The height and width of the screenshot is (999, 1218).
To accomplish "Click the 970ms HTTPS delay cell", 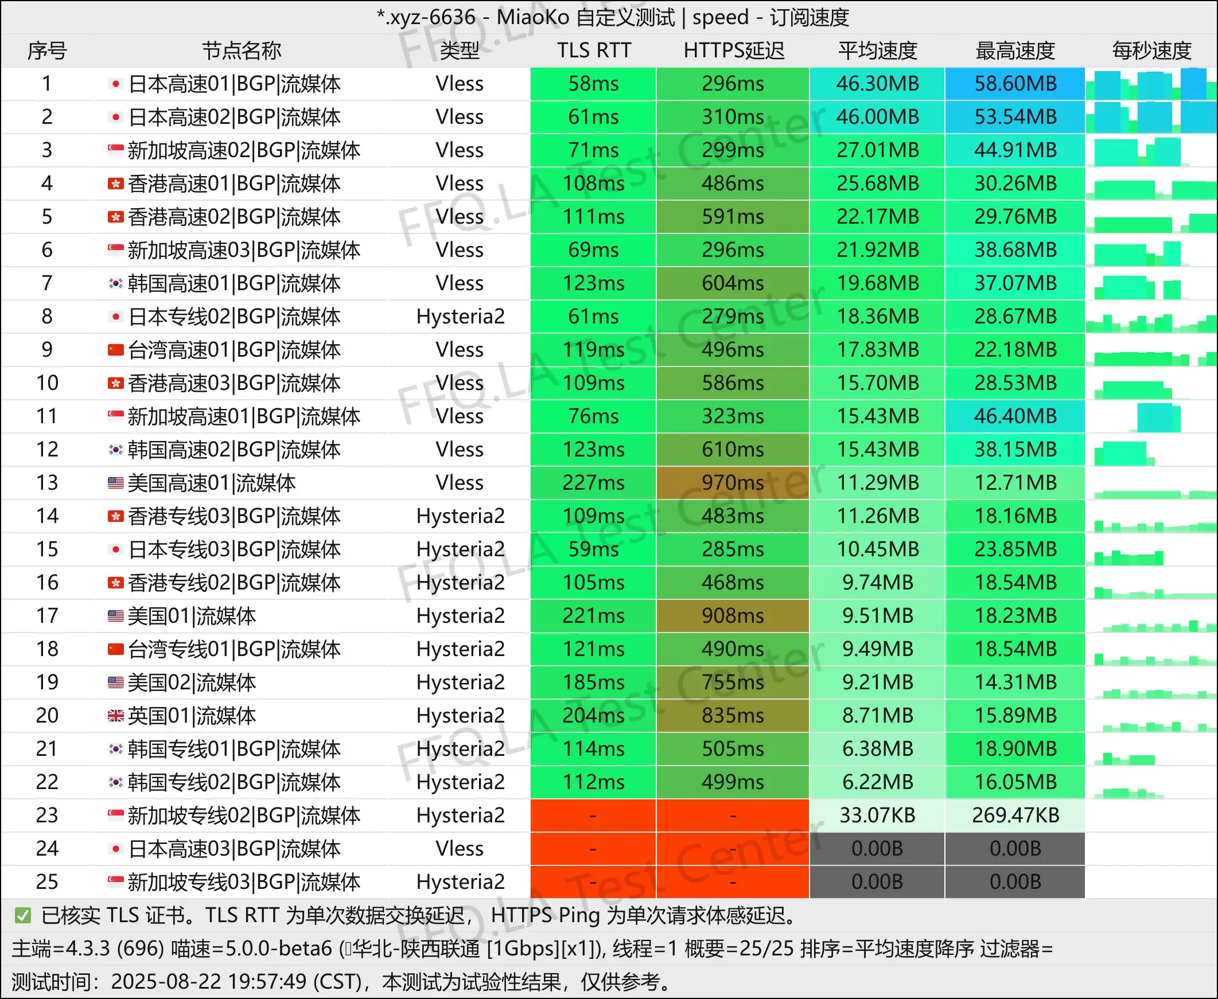I will point(733,483).
